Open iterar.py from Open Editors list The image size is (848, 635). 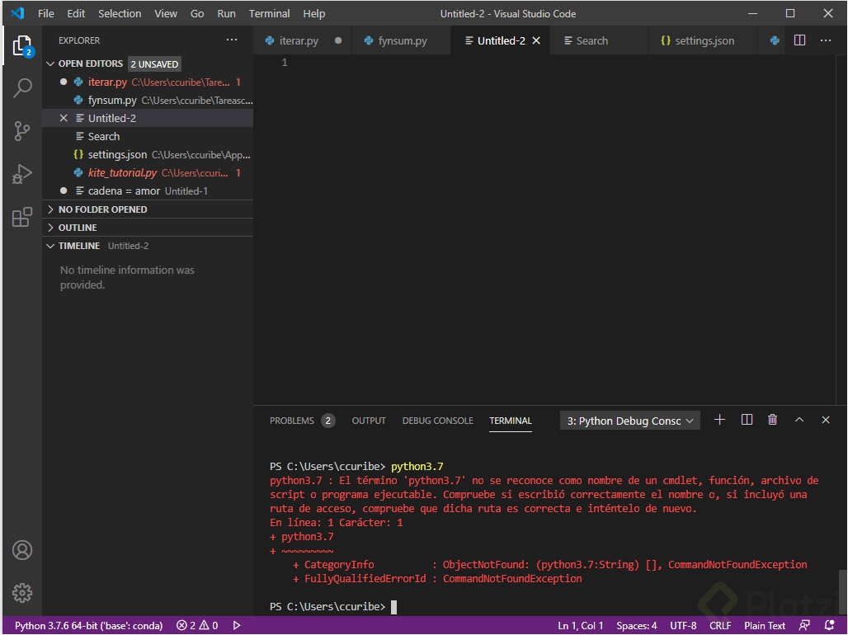pyautogui.click(x=148, y=82)
